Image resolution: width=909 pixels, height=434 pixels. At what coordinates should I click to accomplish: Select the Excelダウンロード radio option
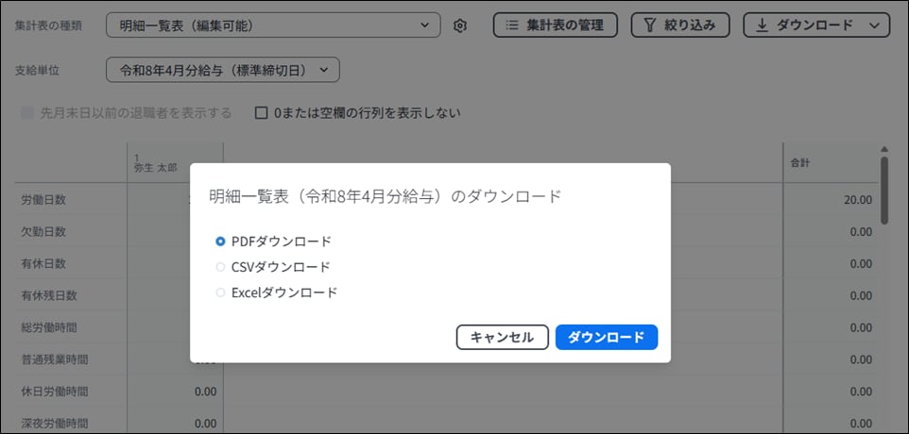coord(221,292)
